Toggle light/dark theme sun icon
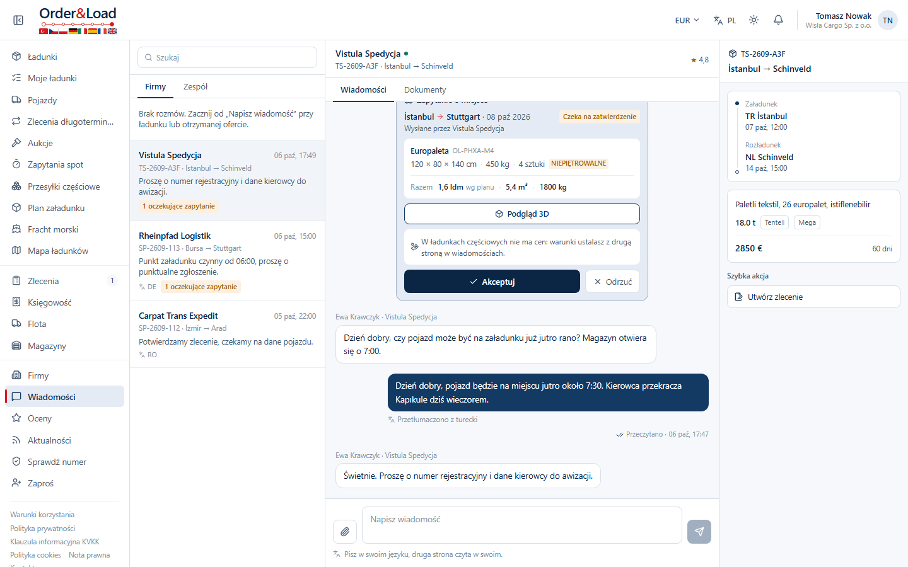The height and width of the screenshot is (567, 908). pos(754,20)
